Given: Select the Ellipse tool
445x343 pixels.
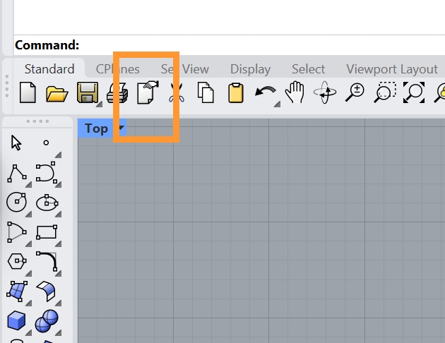Looking at the screenshot, I should point(46,202).
